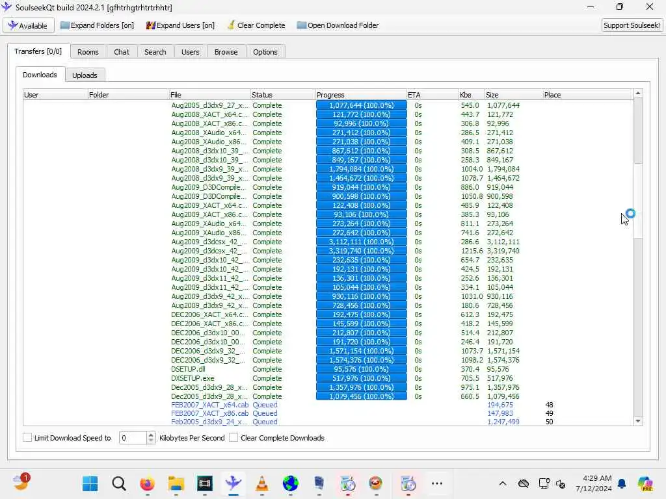
Task: Open film-strip video app in taskbar
Action: coord(205,483)
